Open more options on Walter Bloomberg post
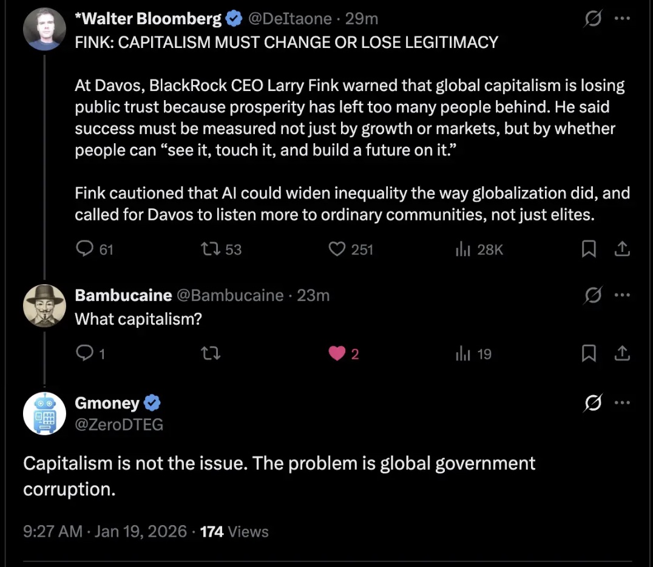The width and height of the screenshot is (653, 567). (623, 19)
